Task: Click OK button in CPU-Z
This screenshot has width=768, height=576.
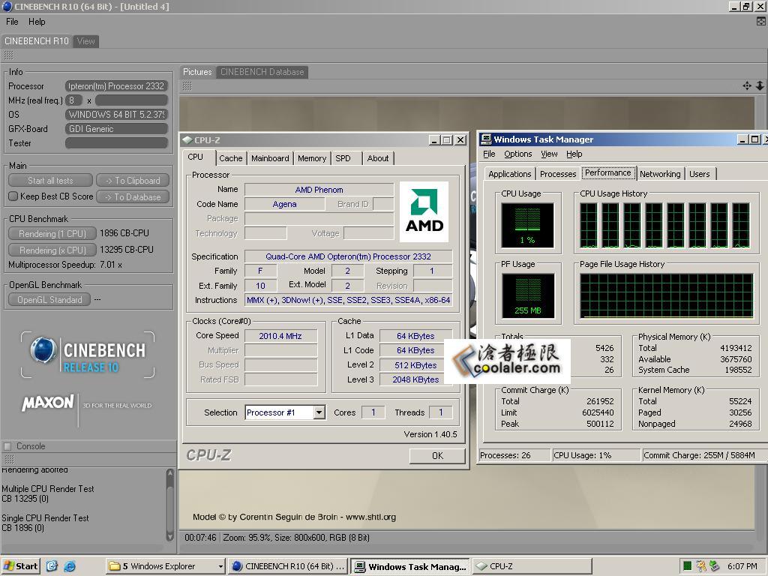Action: (x=437, y=455)
